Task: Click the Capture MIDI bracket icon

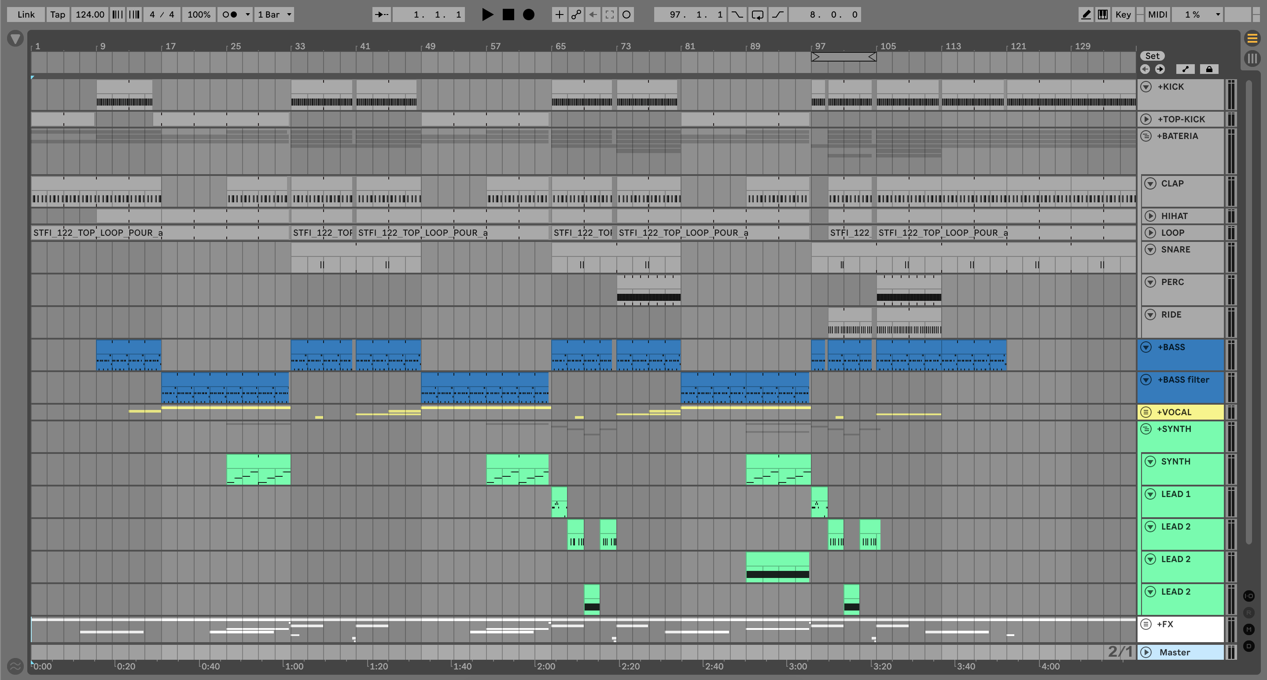Action: coord(609,14)
